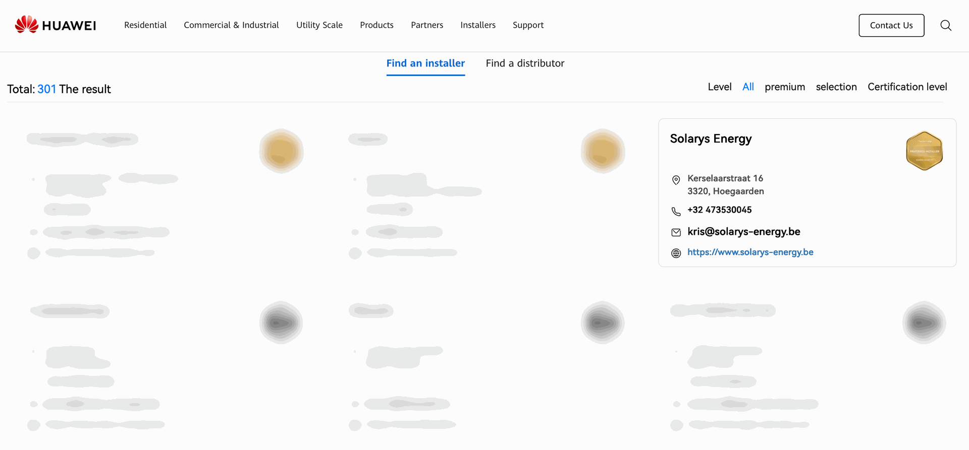The image size is (969, 450).
Task: Switch to Find a distributor tab
Action: pyautogui.click(x=525, y=63)
